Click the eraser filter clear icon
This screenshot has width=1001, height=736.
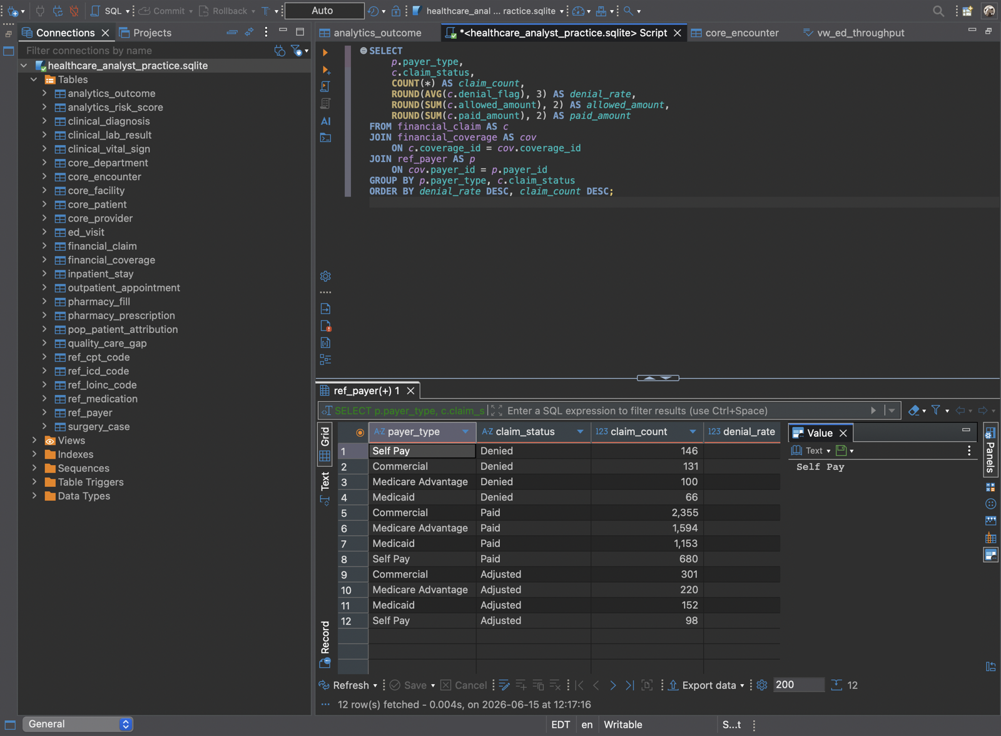[913, 411]
